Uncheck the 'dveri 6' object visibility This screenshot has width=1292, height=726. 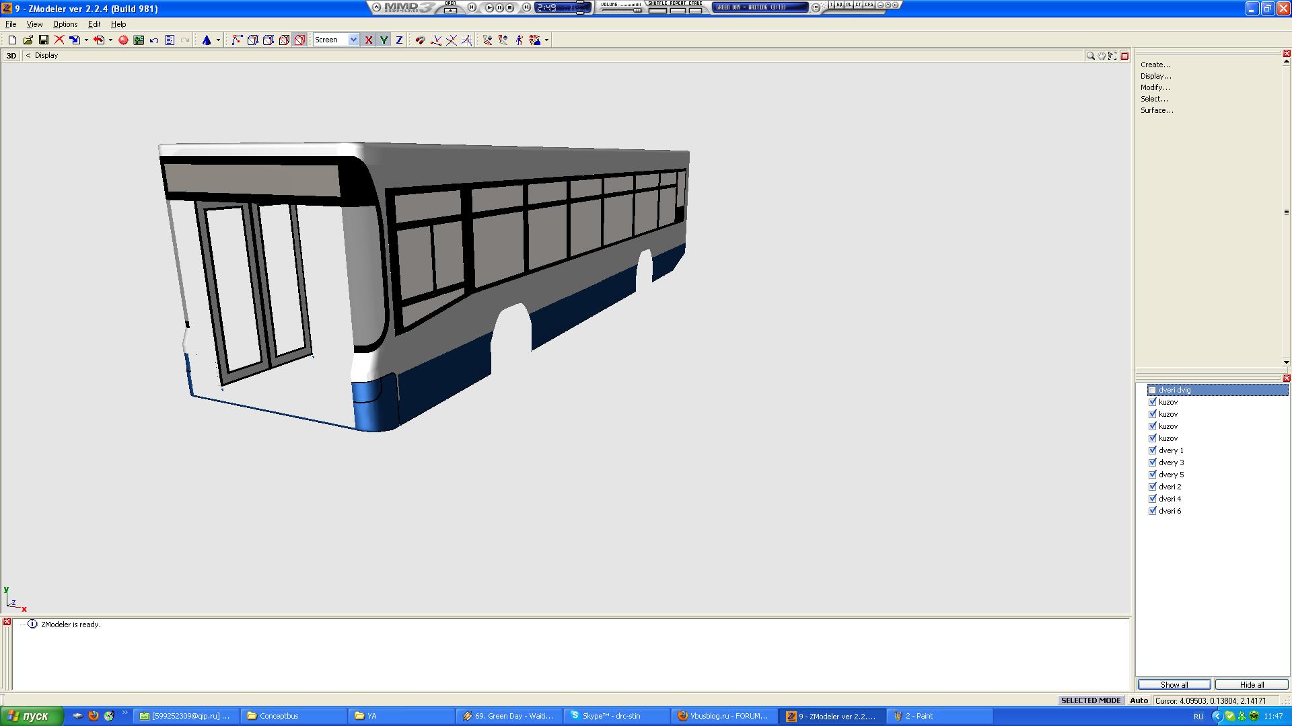coord(1153,511)
